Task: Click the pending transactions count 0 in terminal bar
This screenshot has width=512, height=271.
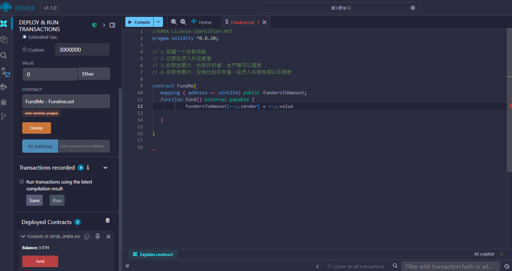Action: pos(317,266)
